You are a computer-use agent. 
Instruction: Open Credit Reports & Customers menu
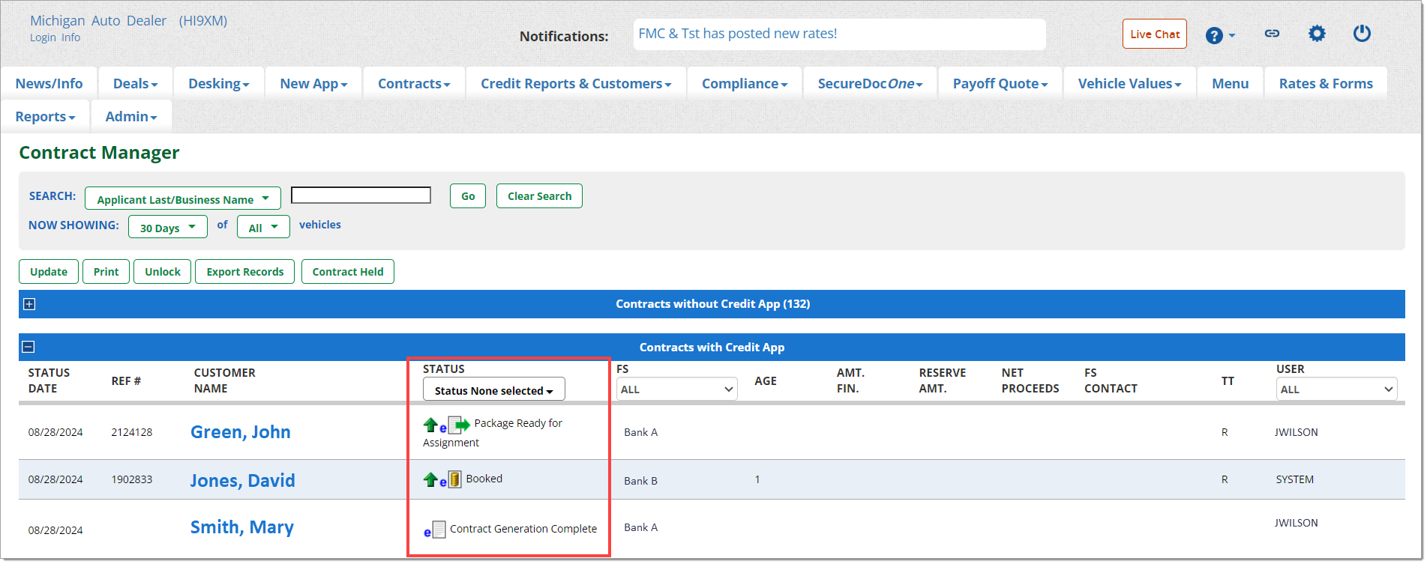(576, 83)
